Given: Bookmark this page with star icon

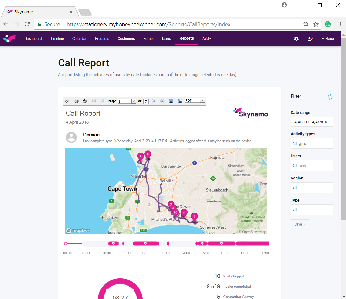Looking at the screenshot, I should [316, 24].
